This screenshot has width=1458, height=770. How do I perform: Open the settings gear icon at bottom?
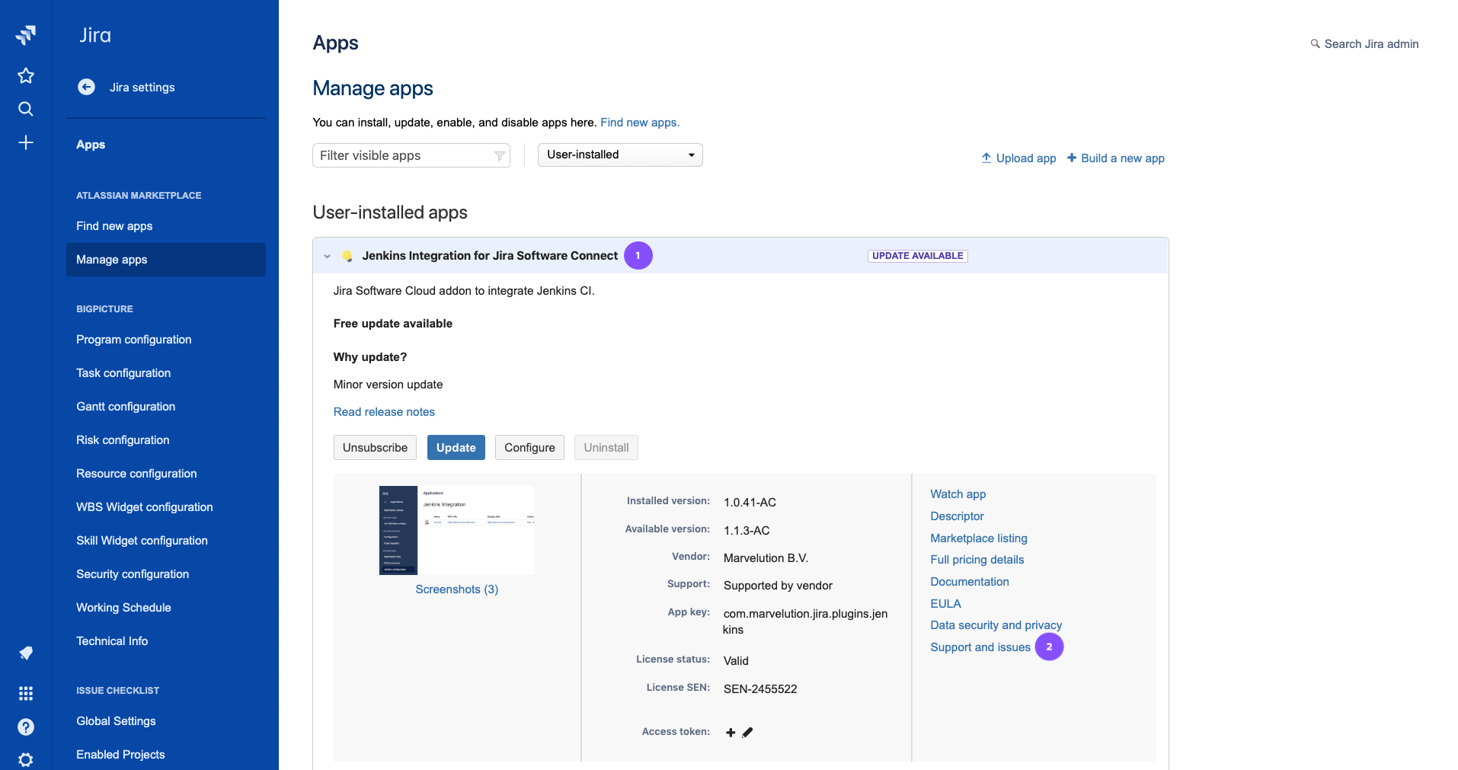[26, 759]
